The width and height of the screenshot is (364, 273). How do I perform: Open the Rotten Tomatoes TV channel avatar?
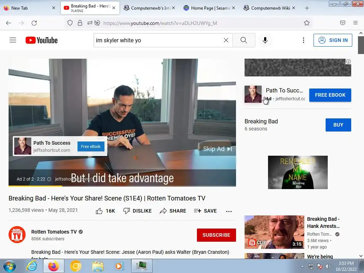(17, 235)
